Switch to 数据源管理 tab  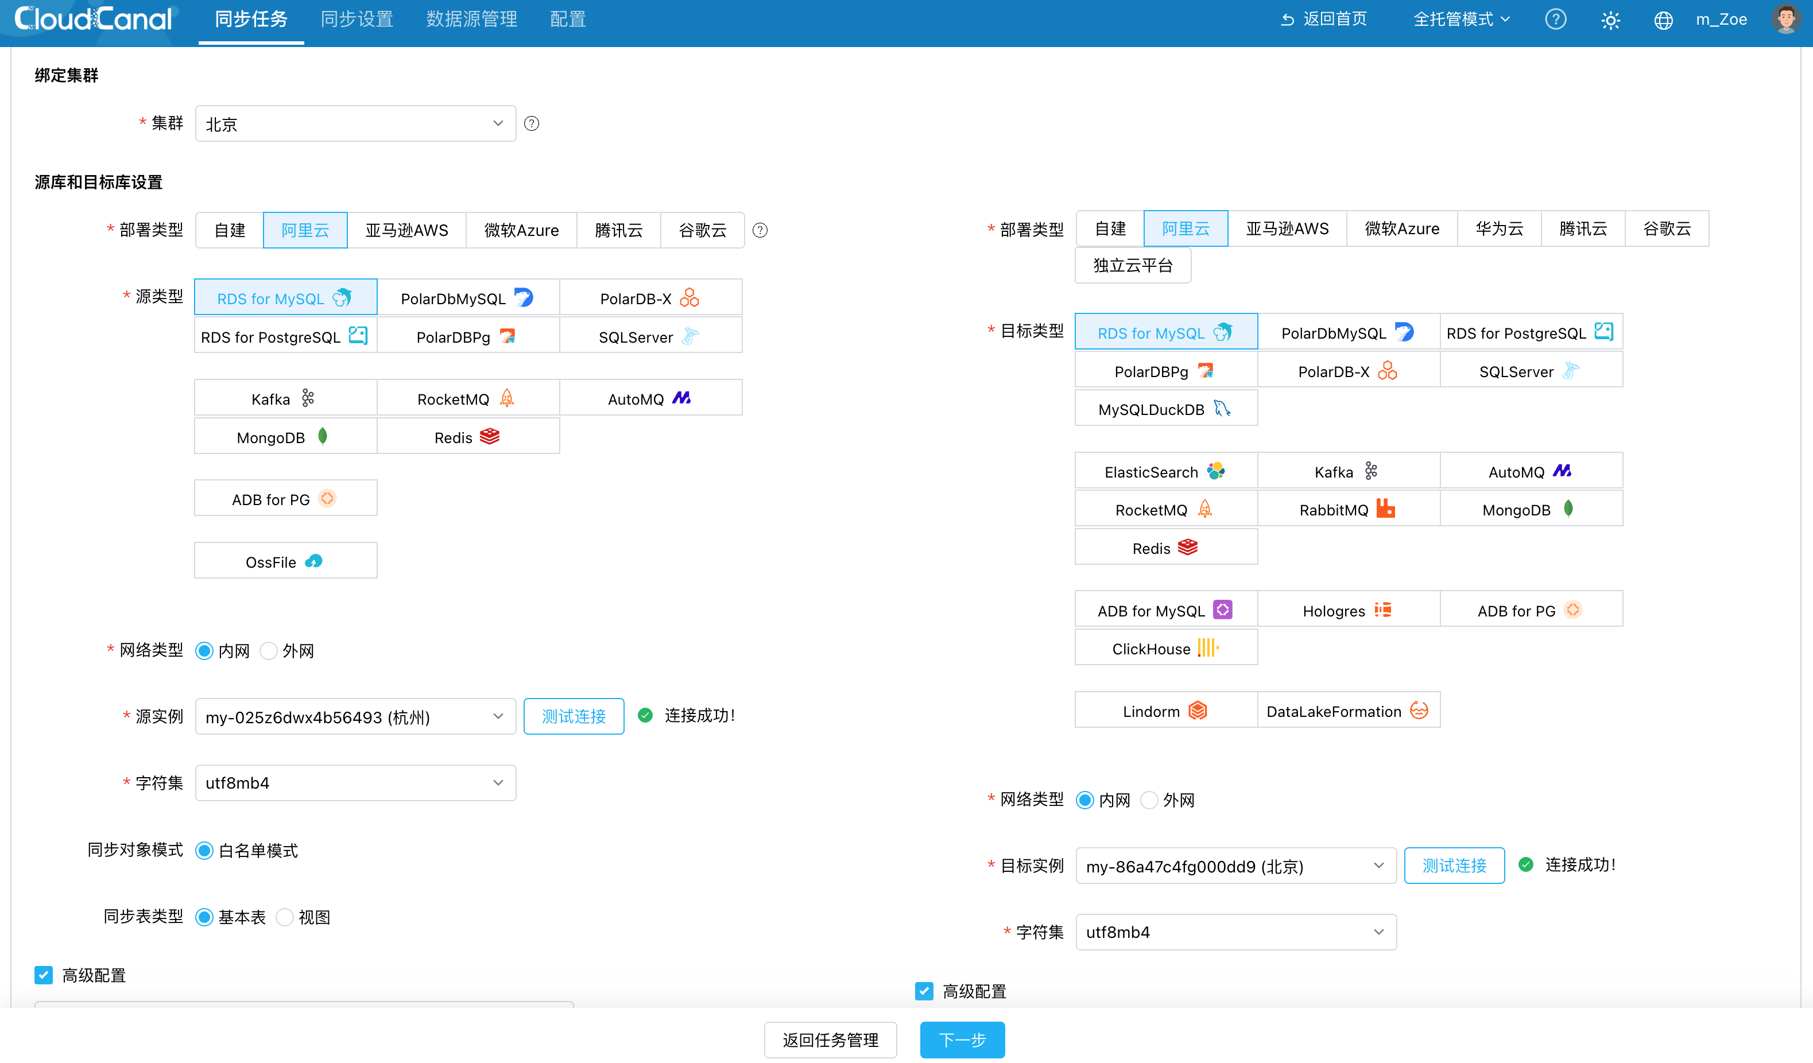(471, 20)
